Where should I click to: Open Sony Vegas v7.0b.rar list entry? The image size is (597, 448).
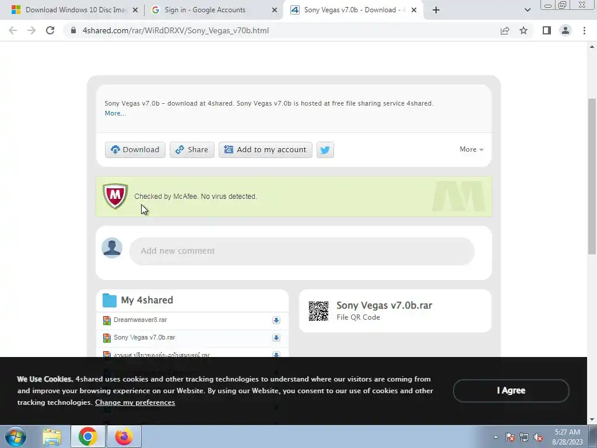pyautogui.click(x=145, y=337)
